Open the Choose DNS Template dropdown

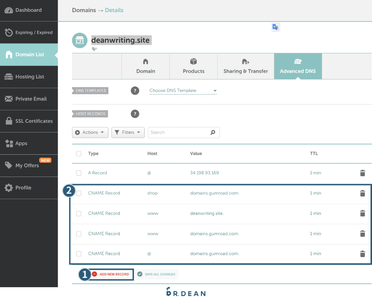182,91
